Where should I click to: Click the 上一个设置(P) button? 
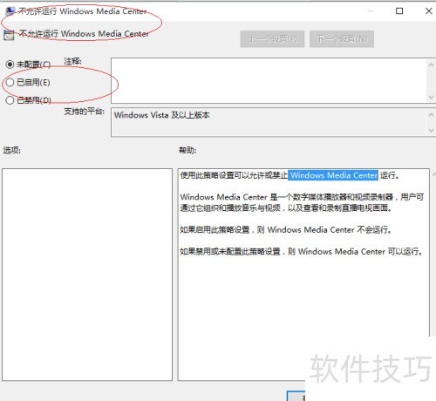click(272, 39)
